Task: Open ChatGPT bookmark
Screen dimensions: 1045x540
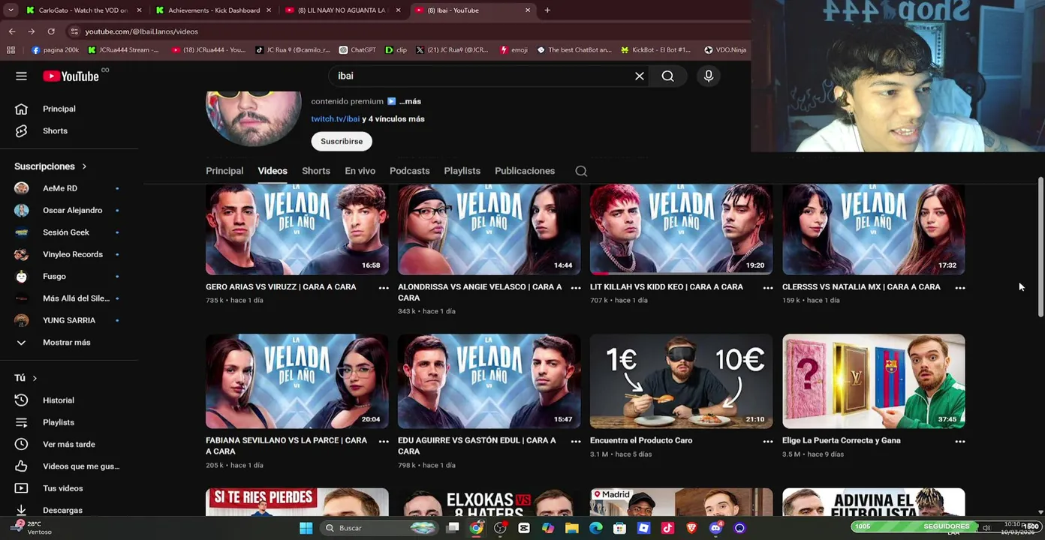Action: click(357, 49)
